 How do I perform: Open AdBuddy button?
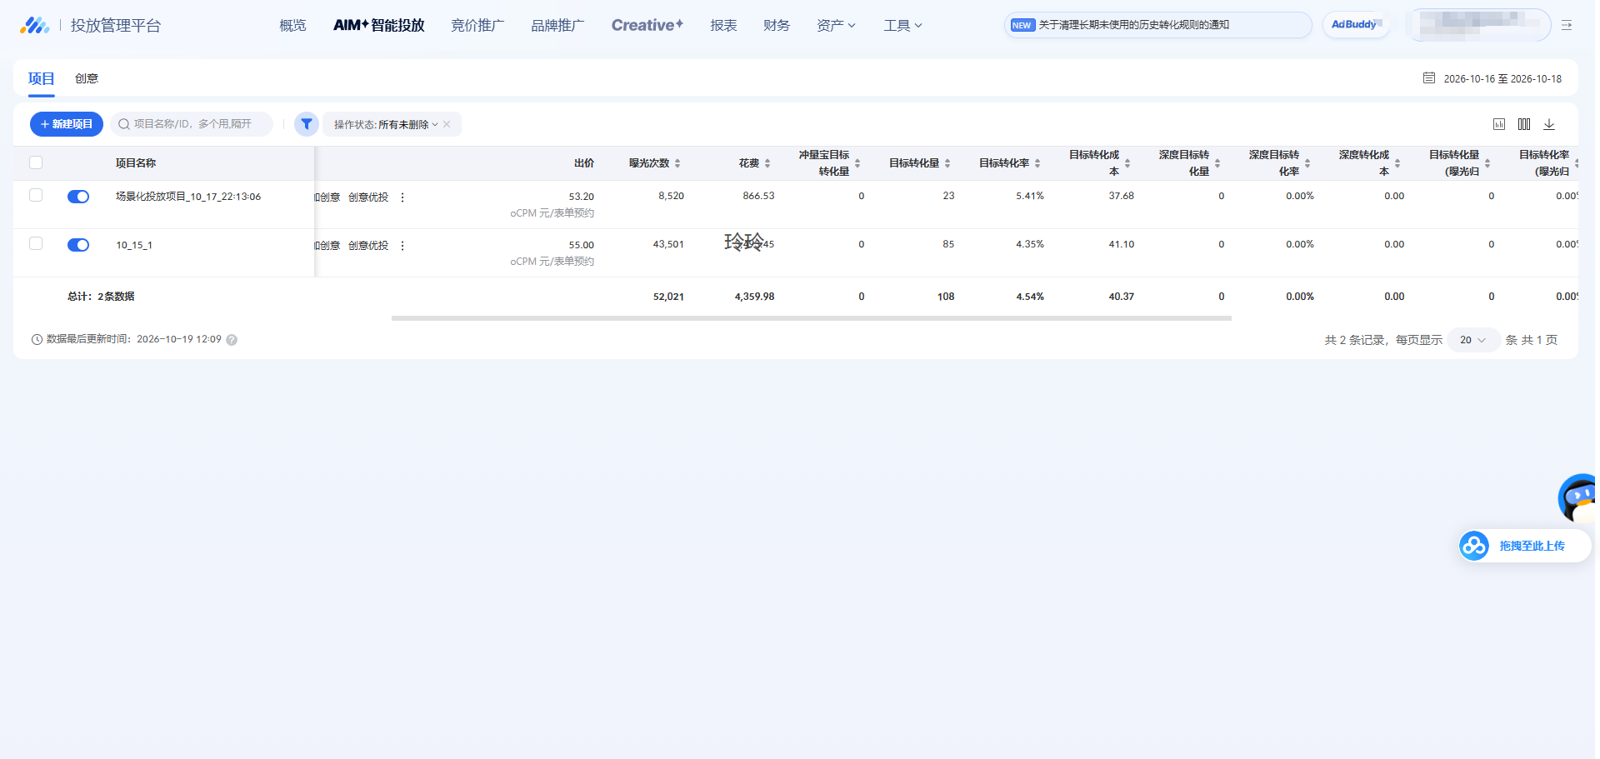click(1356, 25)
